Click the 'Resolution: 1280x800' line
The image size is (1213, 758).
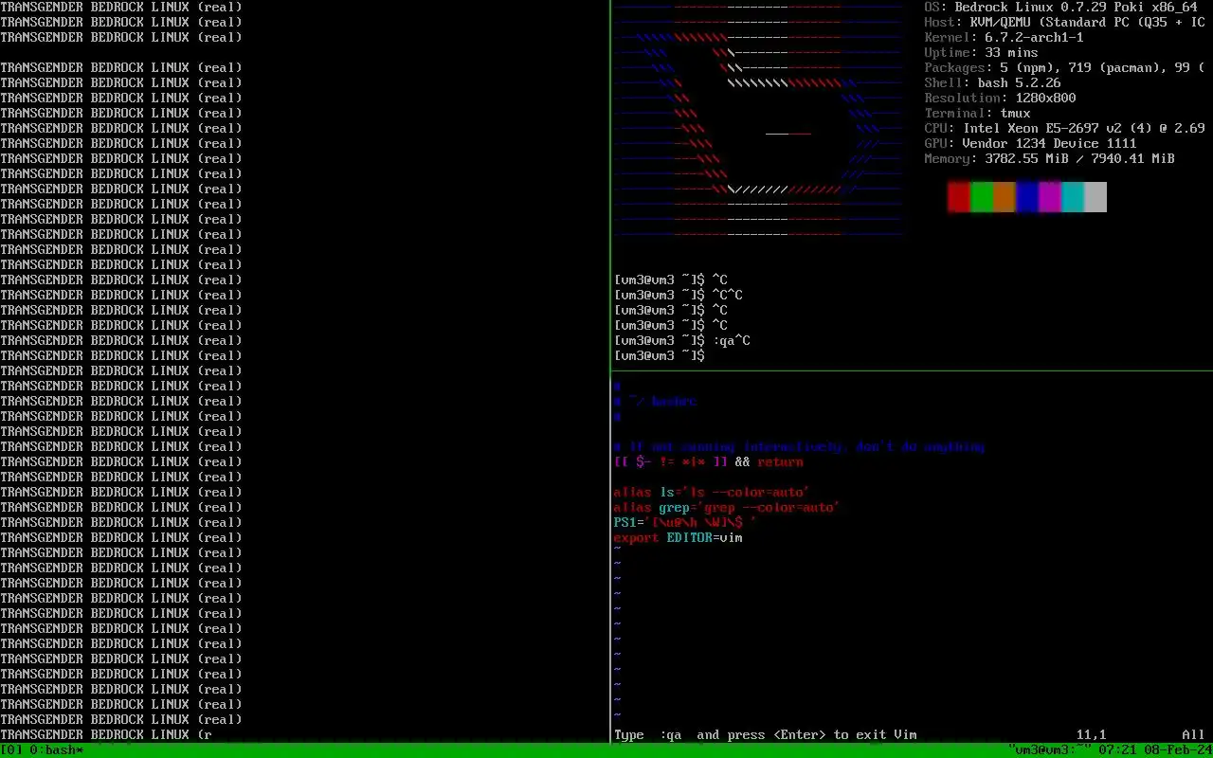[1001, 99]
